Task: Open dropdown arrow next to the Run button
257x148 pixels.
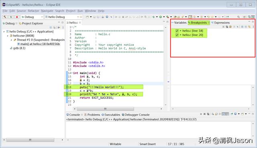Action: click(x=164, y=17)
